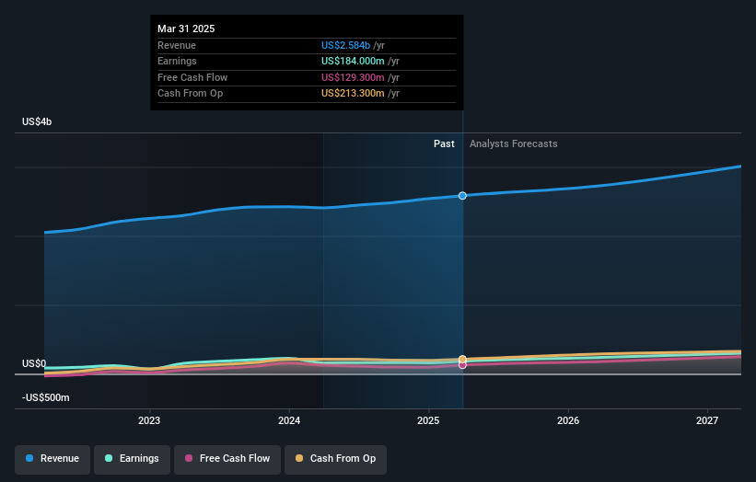Click the teal Earnings legend dot
The image size is (756, 482).
point(109,458)
